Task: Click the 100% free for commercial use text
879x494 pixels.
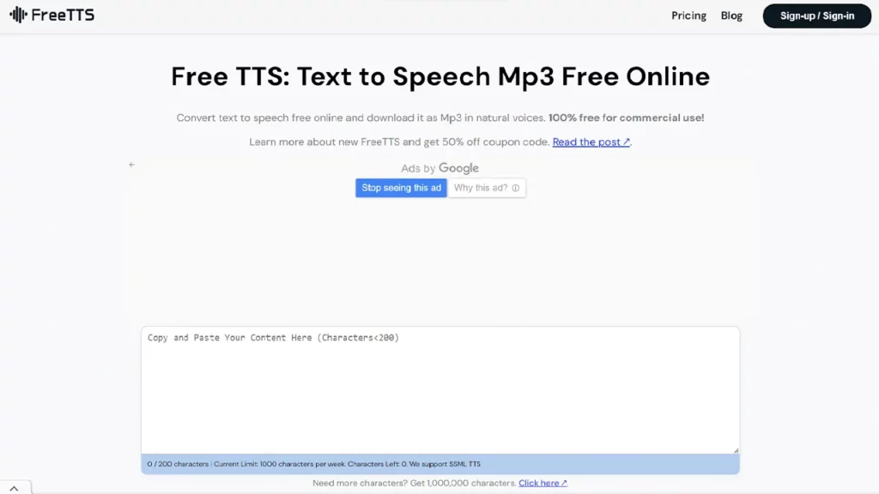Action: coord(626,117)
